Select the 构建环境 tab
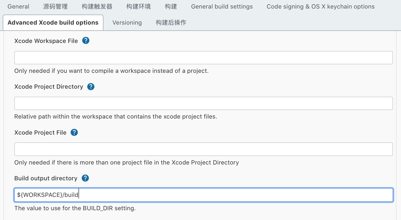This screenshot has width=401, height=220. pos(138,7)
